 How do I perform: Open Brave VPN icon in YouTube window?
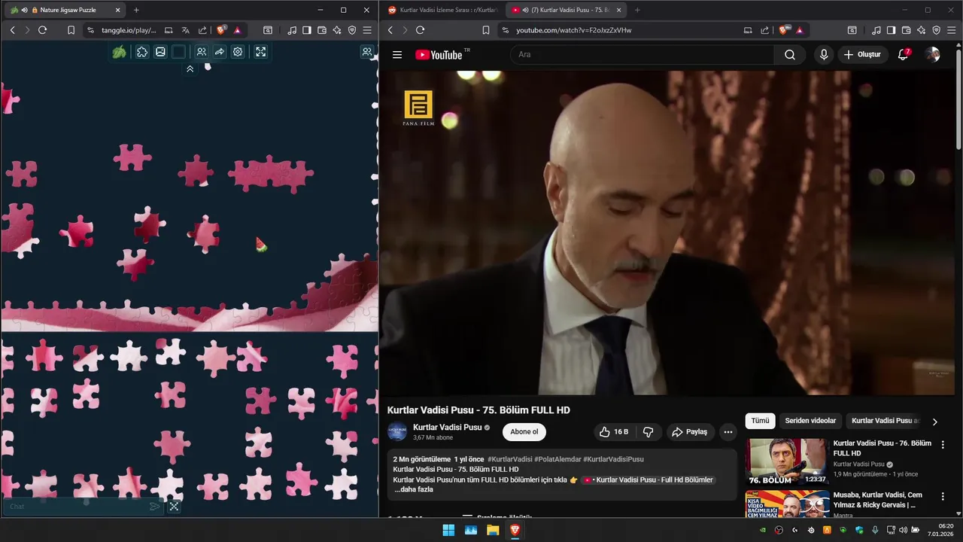coord(936,30)
